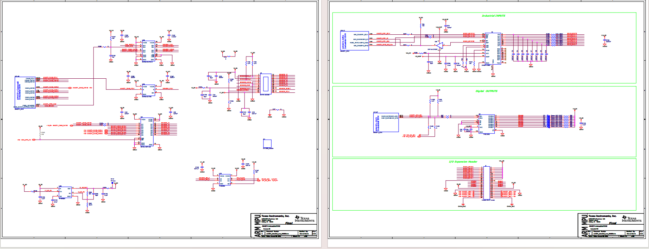Click 'Texas Instruments, Inc.' text on left page
649x249 pixels.
(275, 216)
